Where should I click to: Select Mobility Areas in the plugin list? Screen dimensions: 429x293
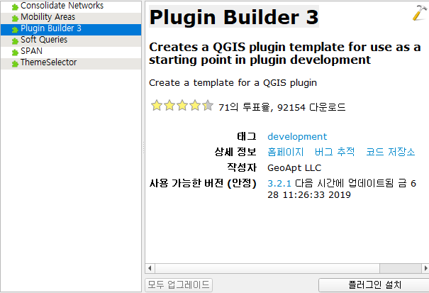71,18
